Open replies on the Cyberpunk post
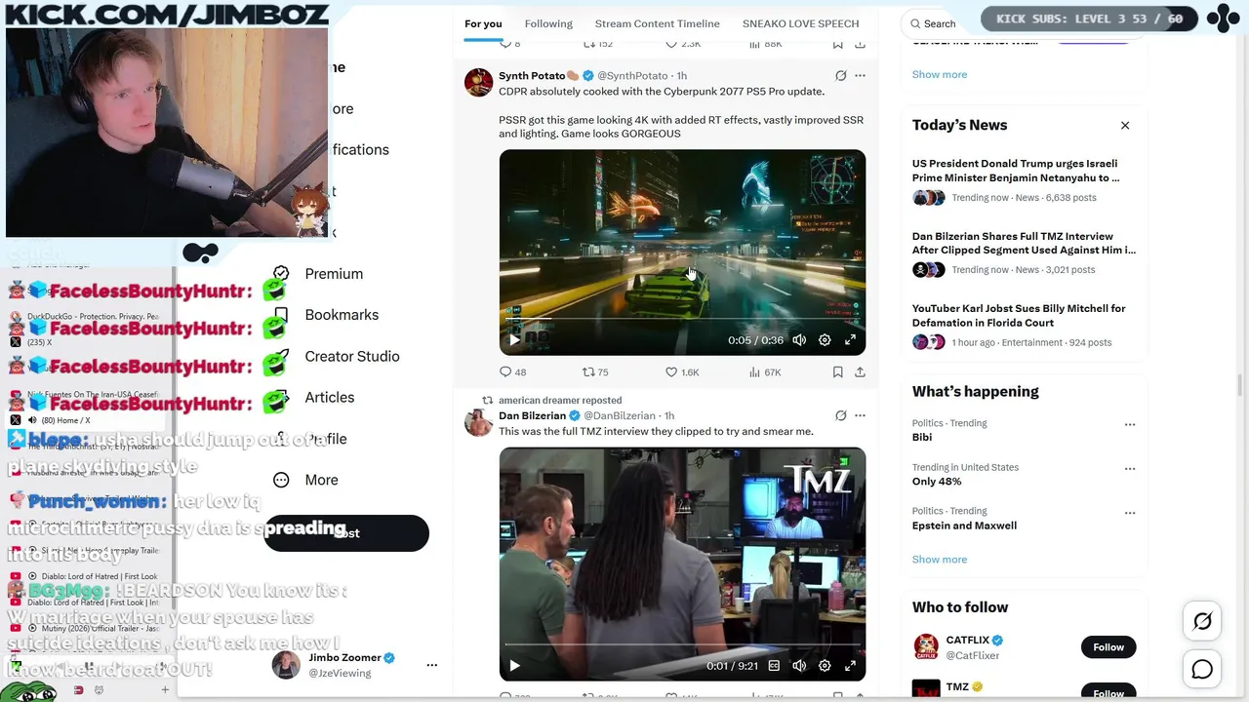The width and height of the screenshot is (1249, 702). click(x=512, y=372)
